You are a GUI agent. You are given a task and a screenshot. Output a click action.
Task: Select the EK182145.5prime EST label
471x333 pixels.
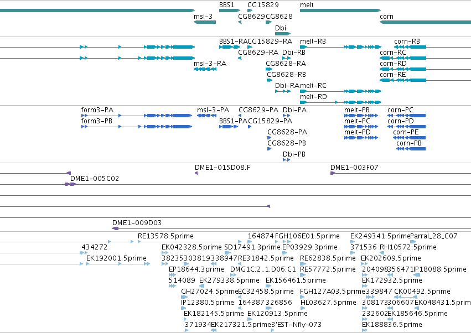pyautogui.click(x=214, y=314)
